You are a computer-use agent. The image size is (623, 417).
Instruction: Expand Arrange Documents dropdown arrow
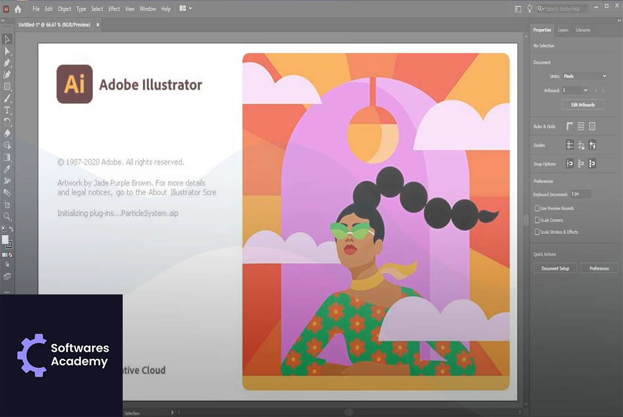pyautogui.click(x=191, y=8)
